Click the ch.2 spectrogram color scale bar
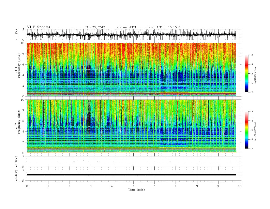This screenshot has height=209, width=270. click(246, 130)
